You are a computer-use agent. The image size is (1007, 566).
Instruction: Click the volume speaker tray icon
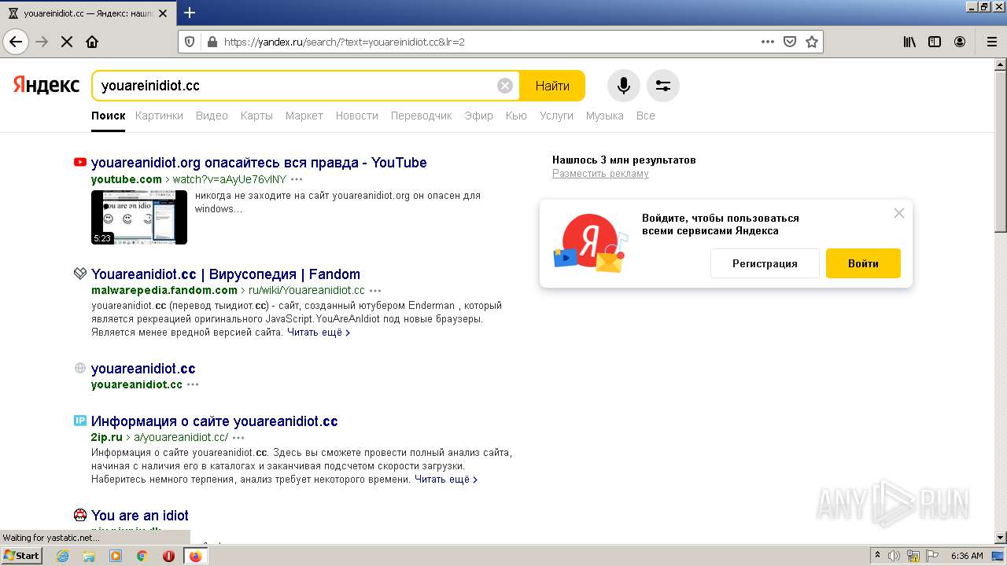click(x=894, y=556)
